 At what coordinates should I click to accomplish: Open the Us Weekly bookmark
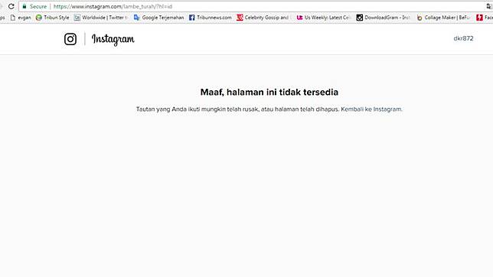tap(324, 18)
